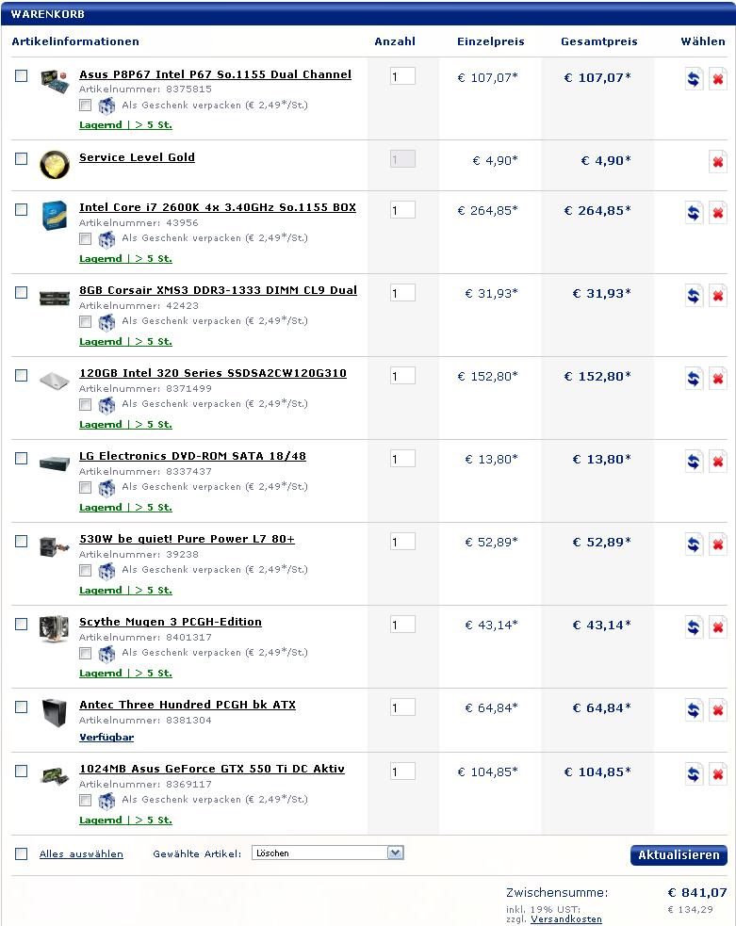The image size is (736, 926).
Task: Click quantity field for Scythe Mugen 3
Action: (x=402, y=625)
